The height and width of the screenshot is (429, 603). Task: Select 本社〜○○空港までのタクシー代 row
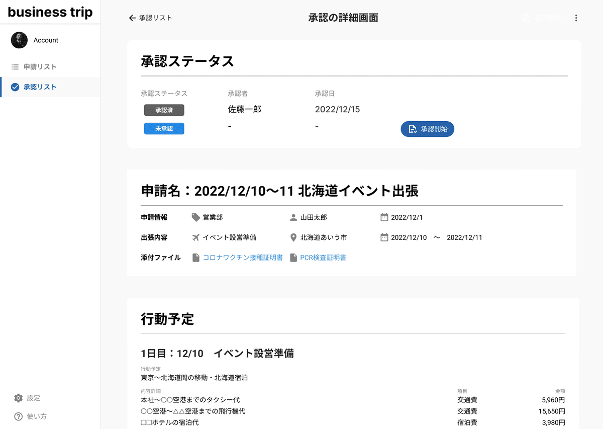pos(353,400)
